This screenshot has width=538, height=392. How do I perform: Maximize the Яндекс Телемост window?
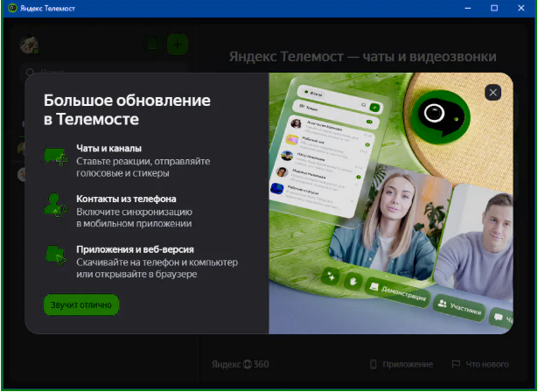coord(494,8)
